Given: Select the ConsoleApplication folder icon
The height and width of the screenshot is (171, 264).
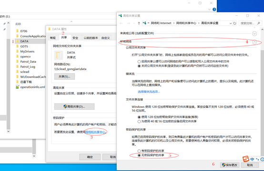Looking at the screenshot, I should pos(17,36).
